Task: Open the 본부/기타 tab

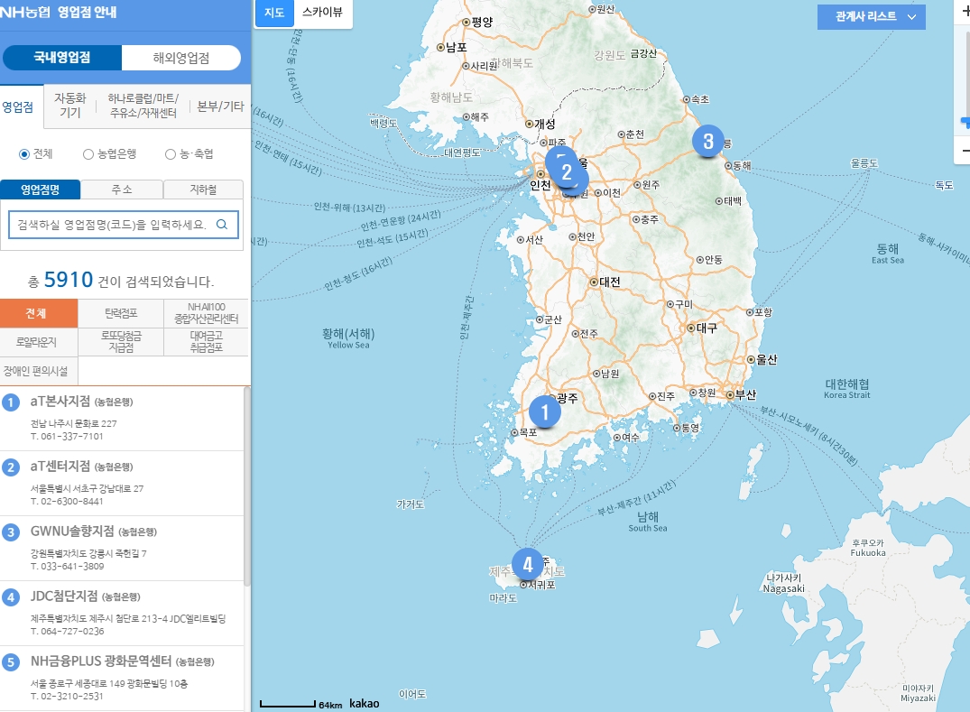Action: coord(220,106)
